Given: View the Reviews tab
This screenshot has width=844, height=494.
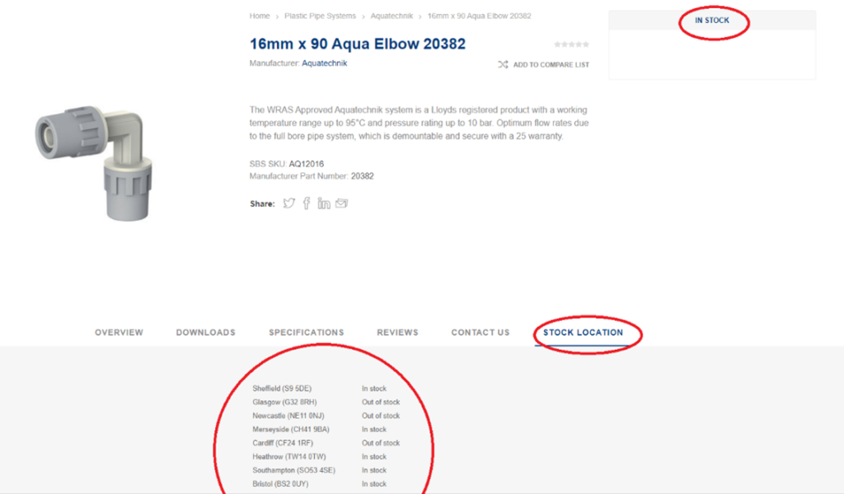Looking at the screenshot, I should pos(397,333).
